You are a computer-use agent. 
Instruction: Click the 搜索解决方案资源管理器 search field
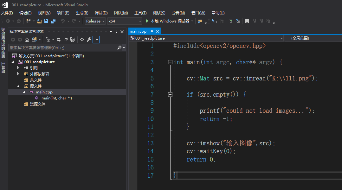point(63,47)
